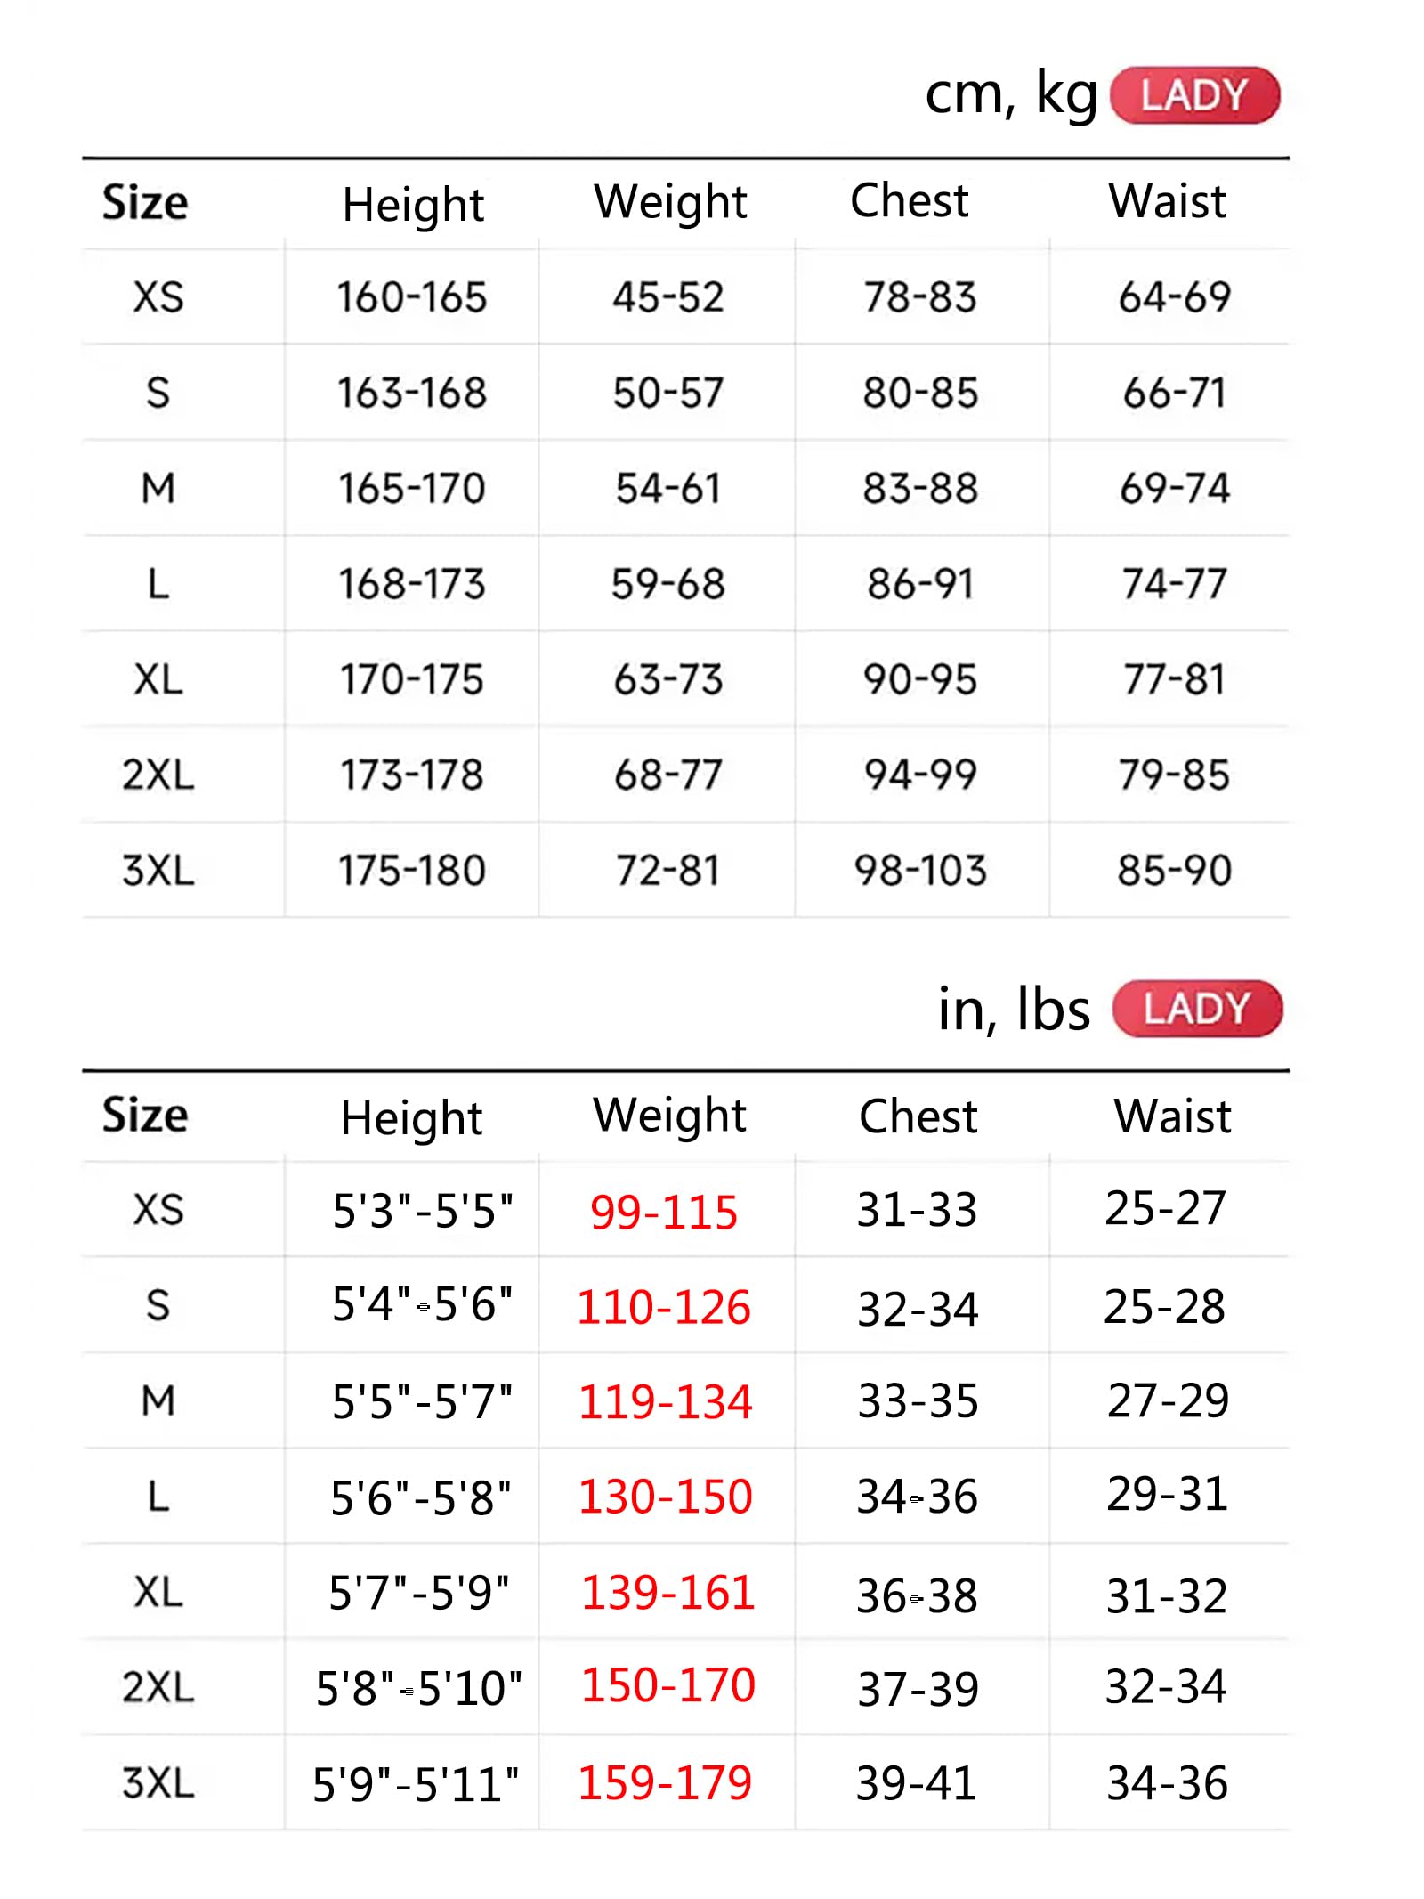The height and width of the screenshot is (1899, 1424).
Task: Click the height value 5'8"-5'10"
Action: click(x=418, y=1688)
